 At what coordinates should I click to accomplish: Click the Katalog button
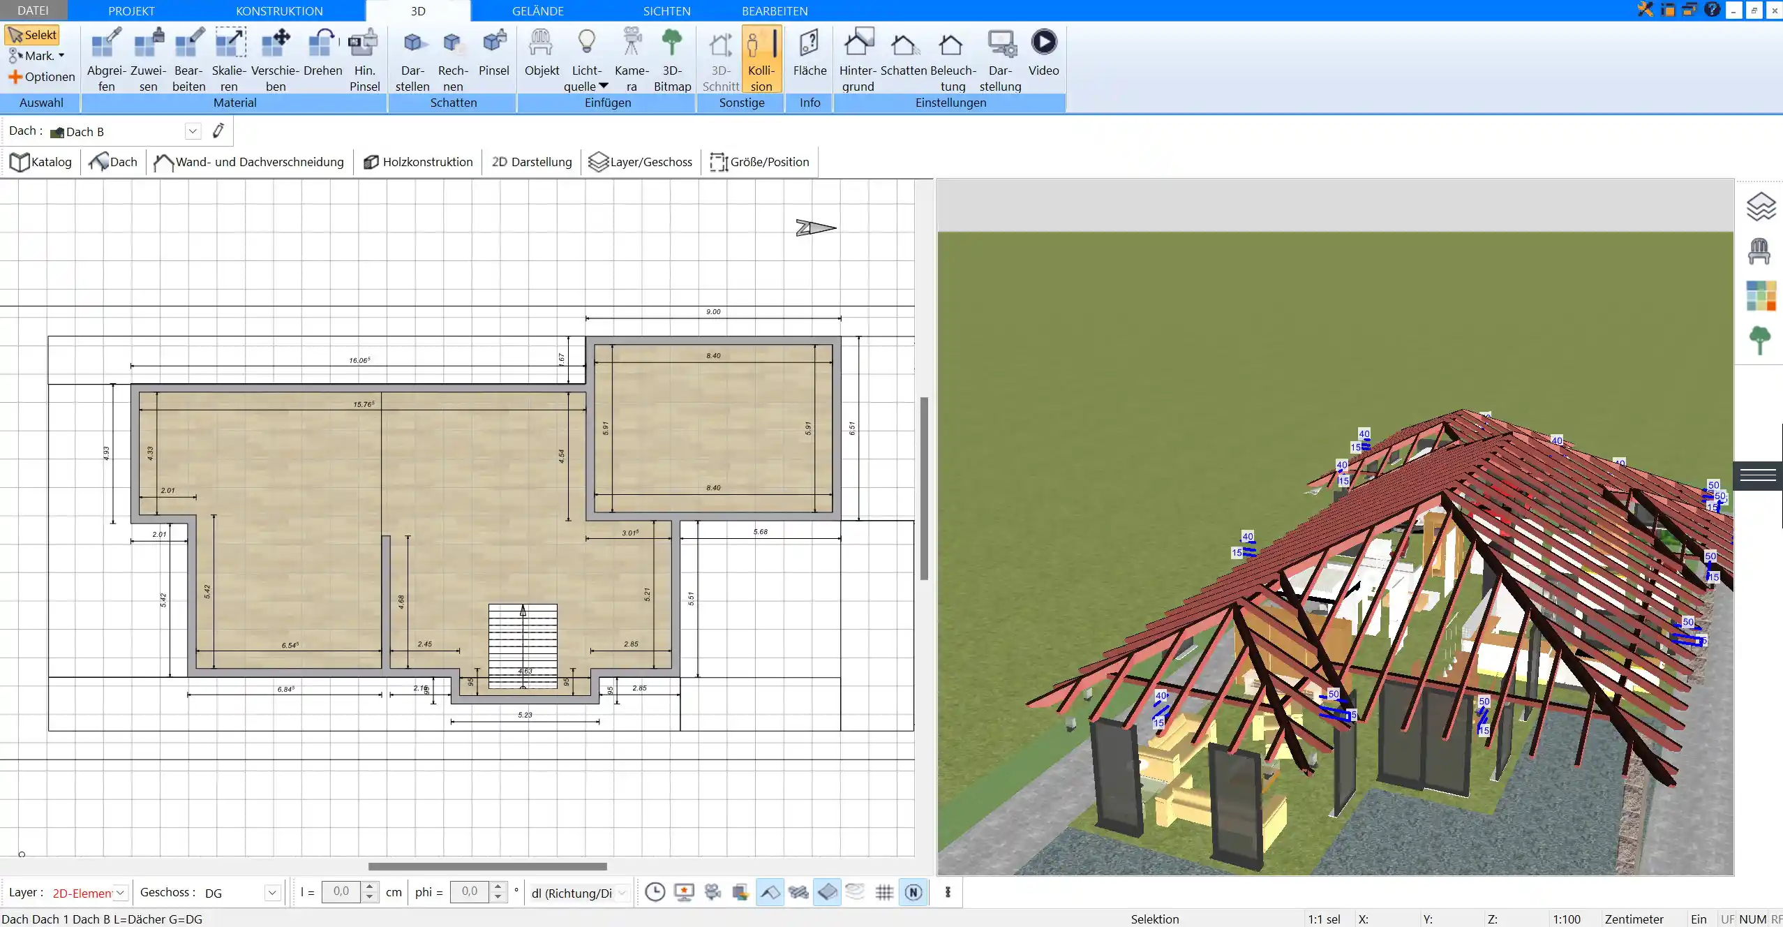coord(40,162)
